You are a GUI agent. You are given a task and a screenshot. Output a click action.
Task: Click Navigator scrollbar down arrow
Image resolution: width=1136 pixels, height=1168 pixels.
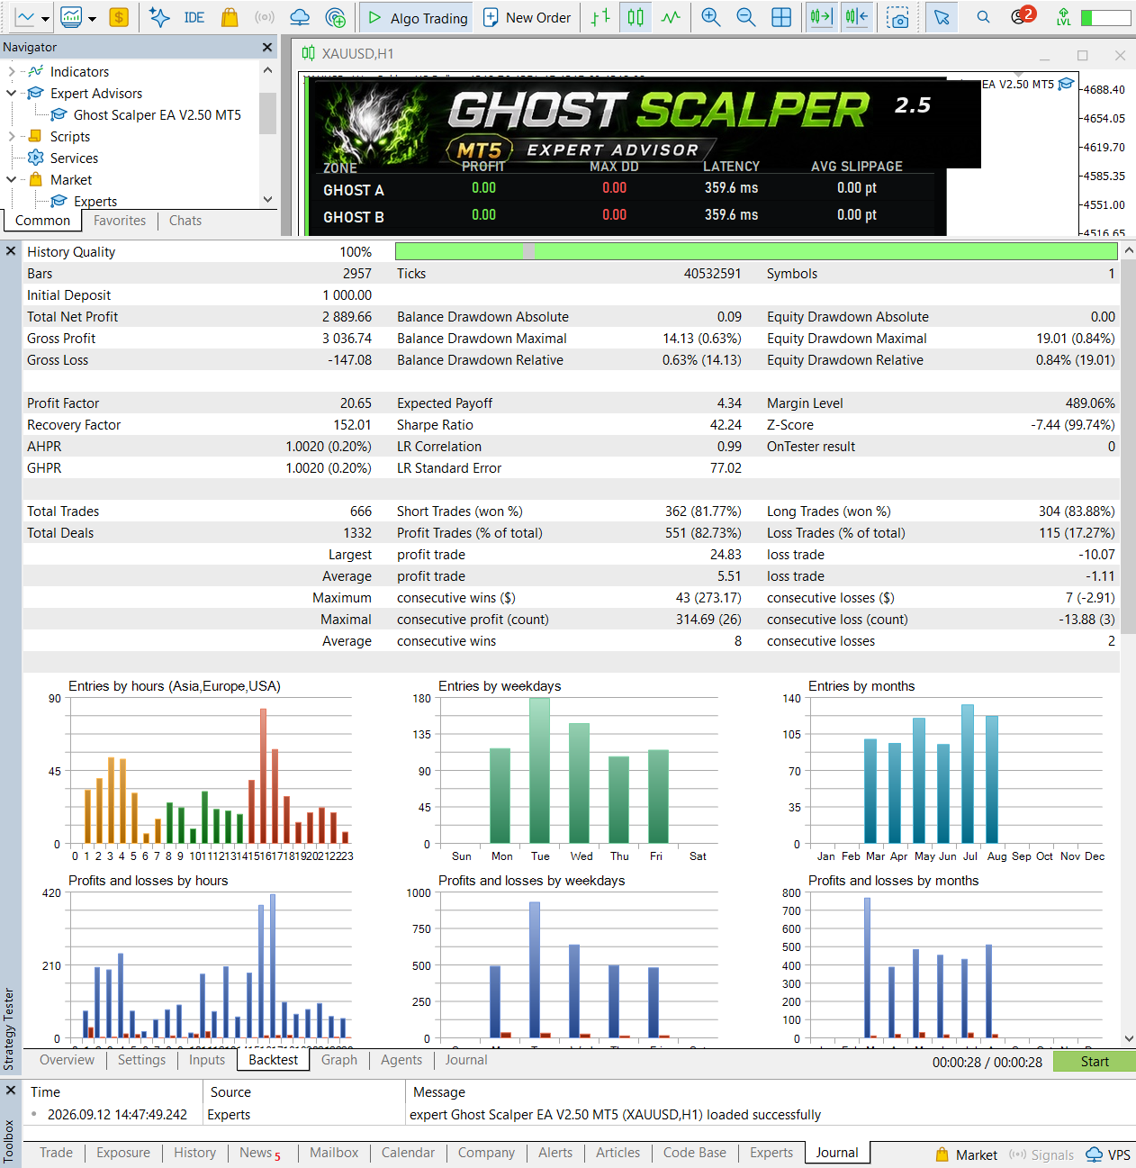(267, 199)
